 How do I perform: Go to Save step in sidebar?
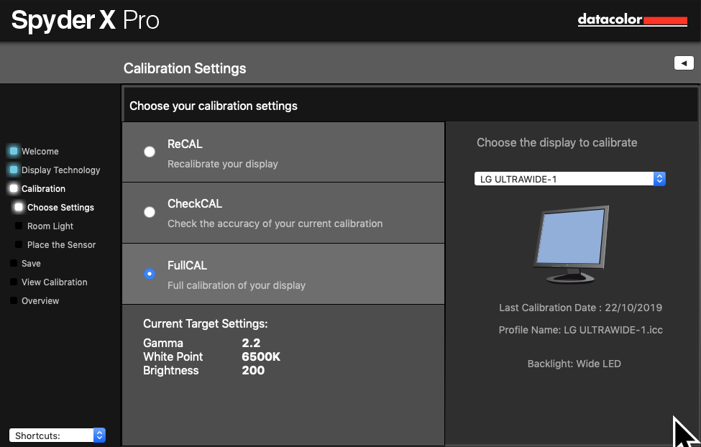[31, 263]
